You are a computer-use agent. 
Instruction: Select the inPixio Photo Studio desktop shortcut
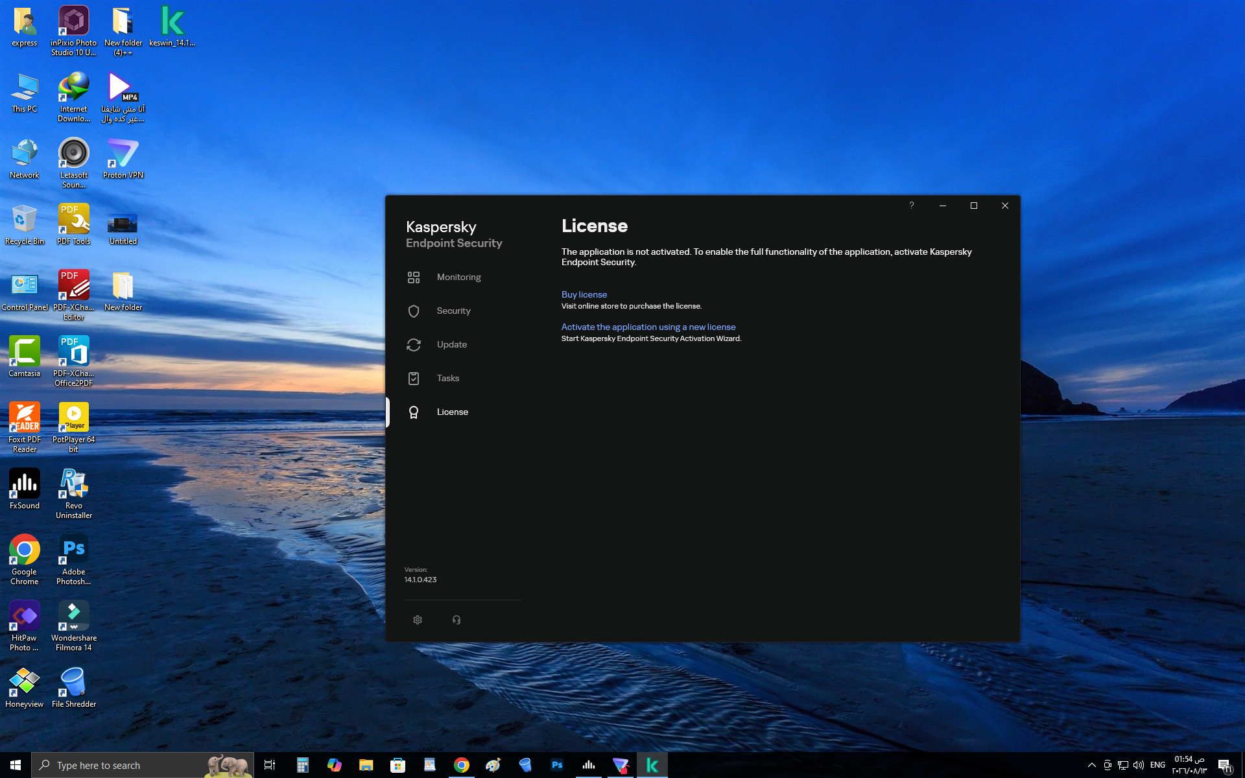pos(74,31)
